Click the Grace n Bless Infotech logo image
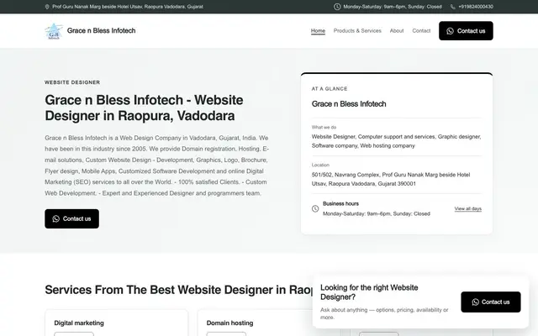This screenshot has height=336, width=538. point(54,31)
